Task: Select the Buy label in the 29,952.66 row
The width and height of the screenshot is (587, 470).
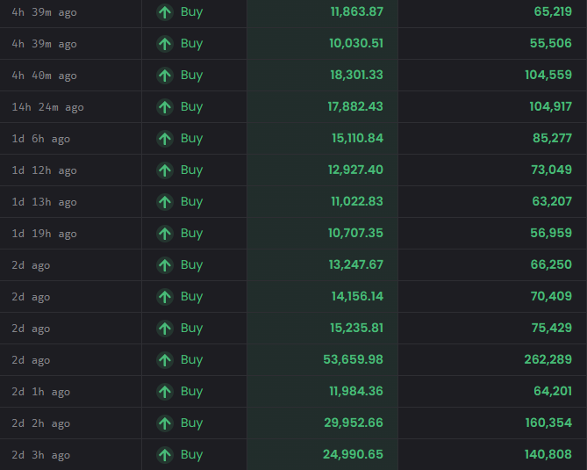Action: coord(191,423)
